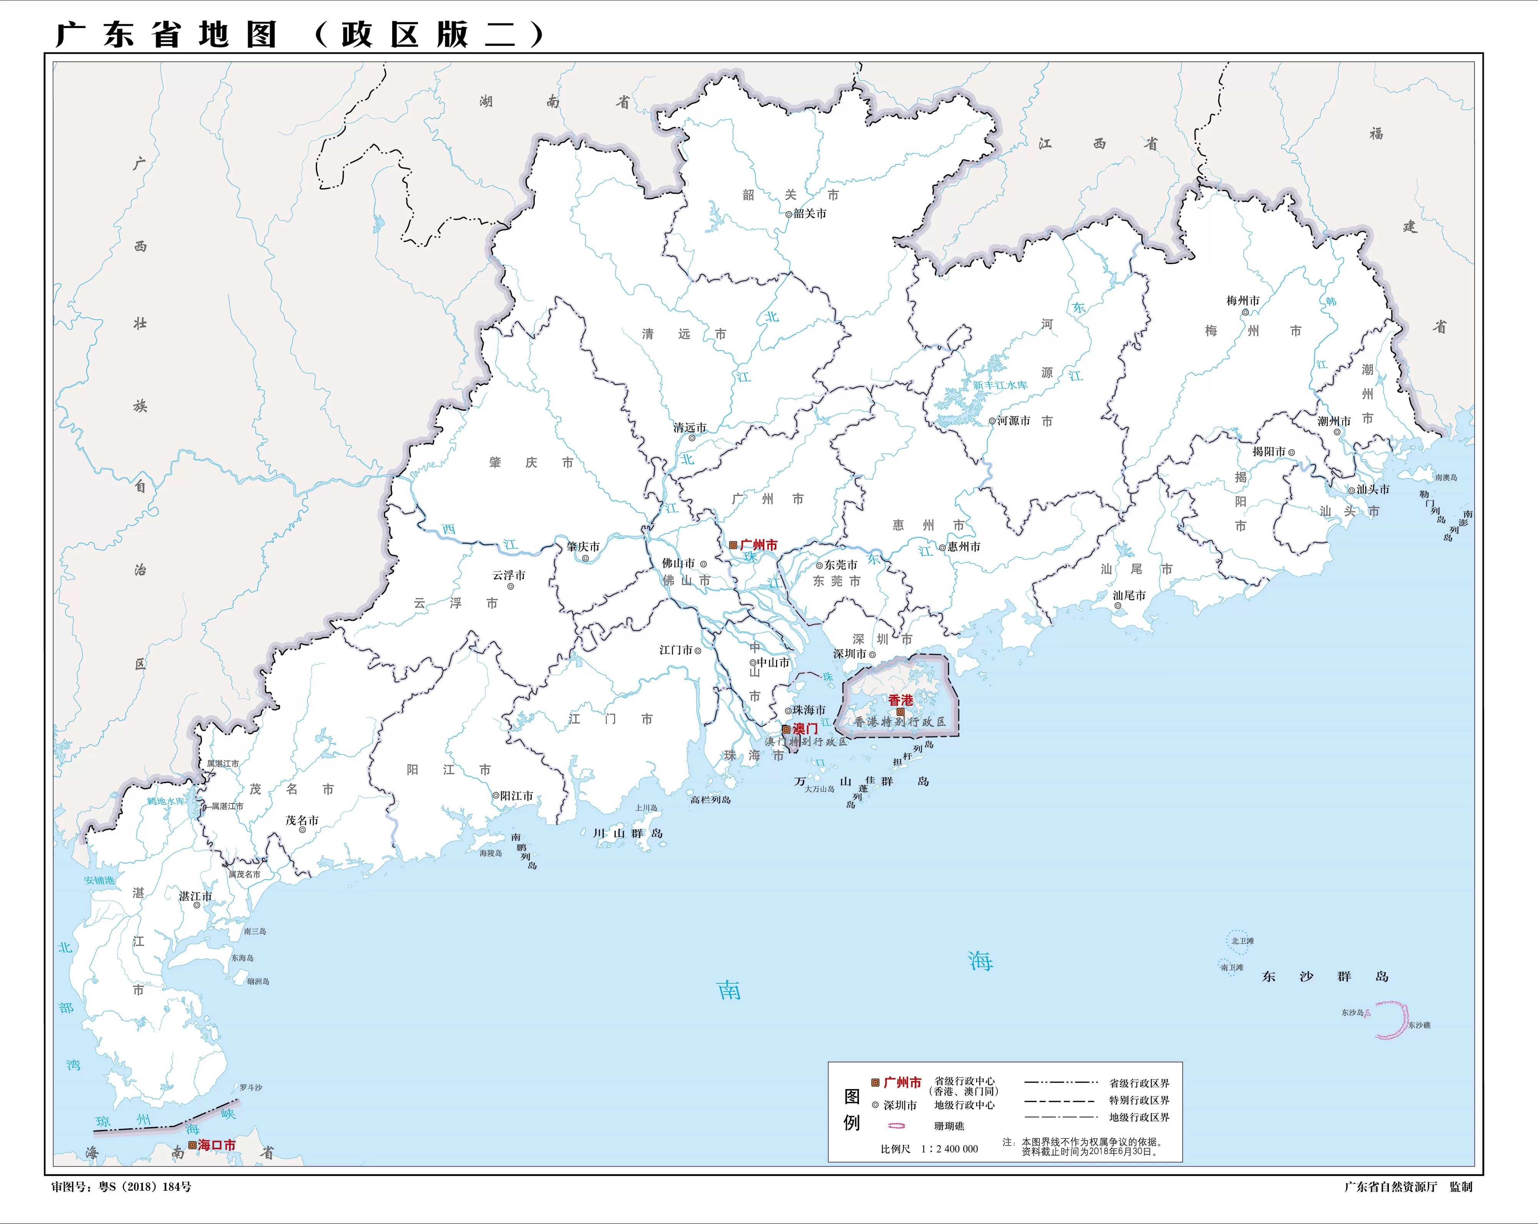The image size is (1538, 1224).
Task: Select the square marker under red 香港 label
Action: [900, 712]
